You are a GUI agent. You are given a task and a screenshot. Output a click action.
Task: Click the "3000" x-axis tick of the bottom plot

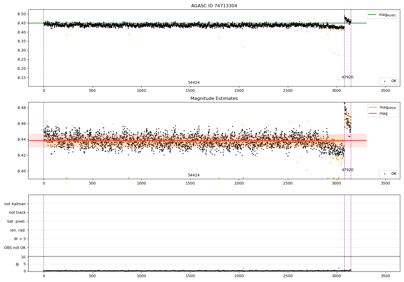(x=337, y=276)
